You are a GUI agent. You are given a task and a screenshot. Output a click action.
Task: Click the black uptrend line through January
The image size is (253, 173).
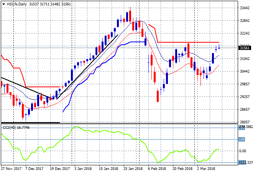click(x=87, y=67)
